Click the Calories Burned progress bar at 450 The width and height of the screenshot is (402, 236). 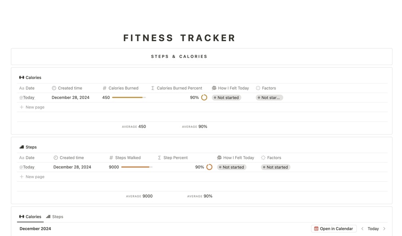click(129, 97)
